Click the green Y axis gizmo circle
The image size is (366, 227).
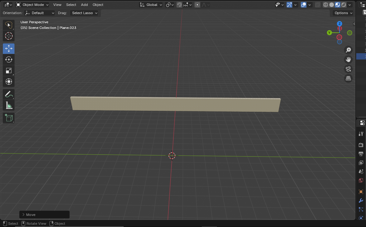(329, 33)
